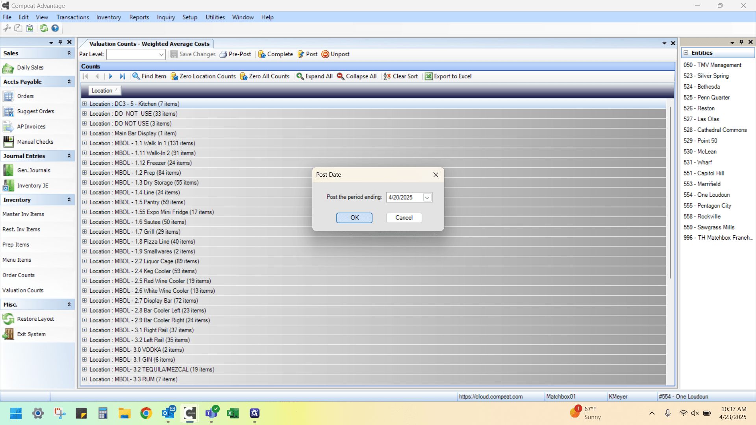Select entity 531 - Wharf
The image size is (756, 425).
(x=697, y=162)
